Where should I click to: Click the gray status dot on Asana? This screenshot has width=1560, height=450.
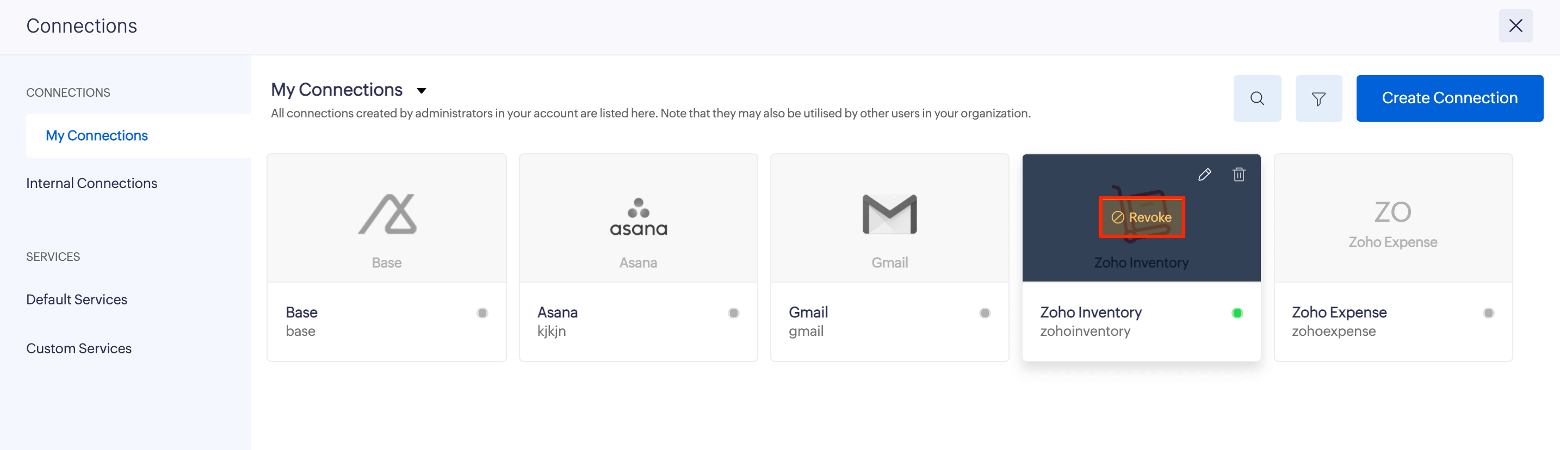pos(733,312)
